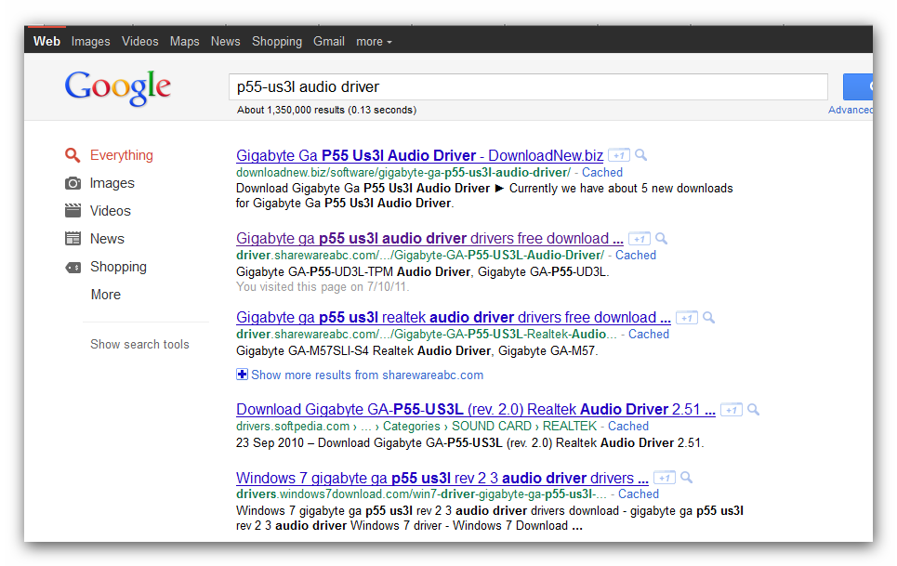
Task: Select Web in the top navigation bar
Action: [x=46, y=41]
